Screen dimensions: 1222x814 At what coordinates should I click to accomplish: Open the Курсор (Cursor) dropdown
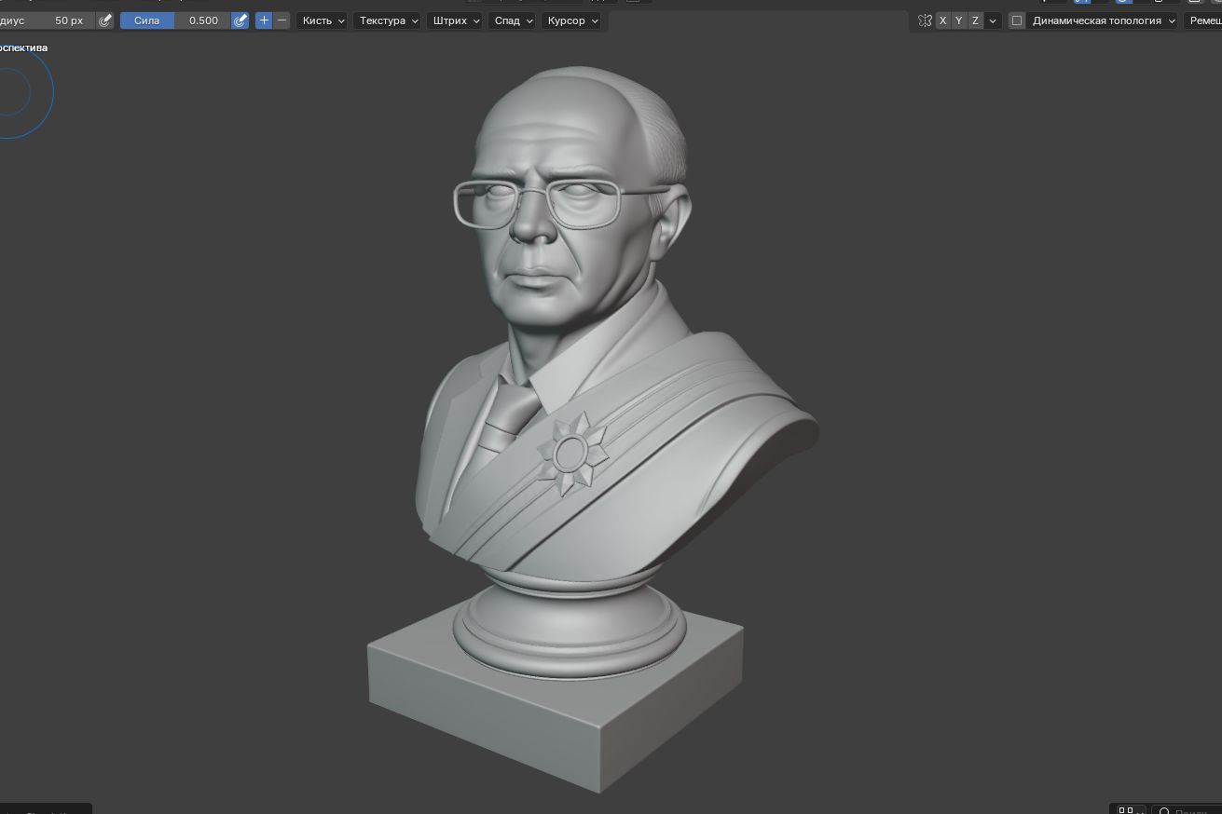[572, 20]
